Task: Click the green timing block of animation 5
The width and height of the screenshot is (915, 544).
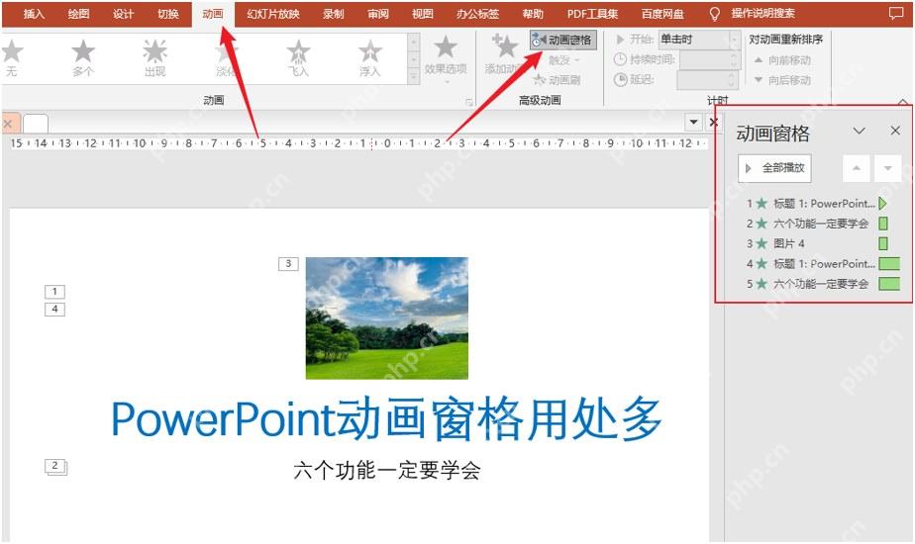Action: click(x=889, y=284)
